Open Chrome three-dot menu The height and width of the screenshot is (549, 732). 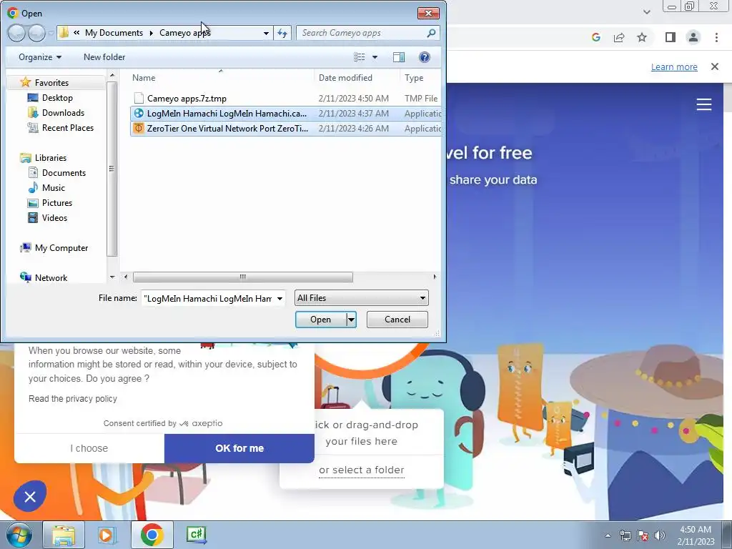coord(716,37)
